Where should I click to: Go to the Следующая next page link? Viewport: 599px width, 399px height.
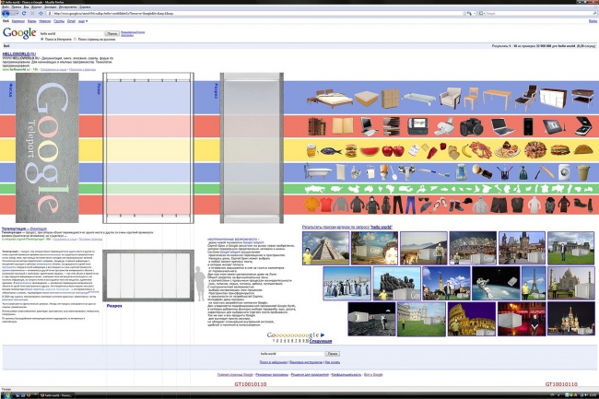click(x=320, y=341)
